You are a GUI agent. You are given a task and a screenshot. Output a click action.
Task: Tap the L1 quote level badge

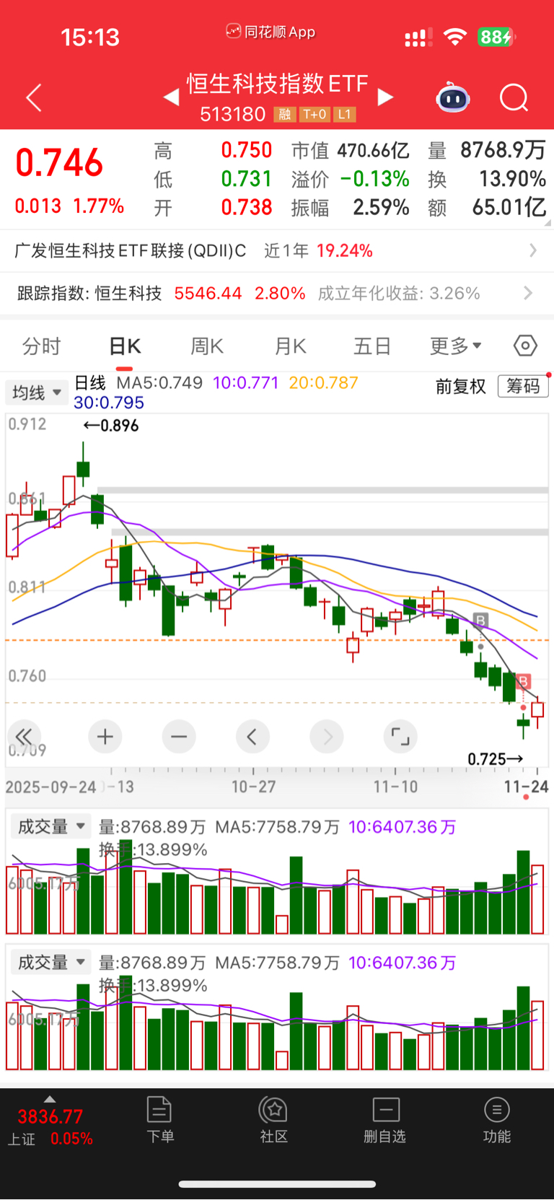click(x=344, y=115)
